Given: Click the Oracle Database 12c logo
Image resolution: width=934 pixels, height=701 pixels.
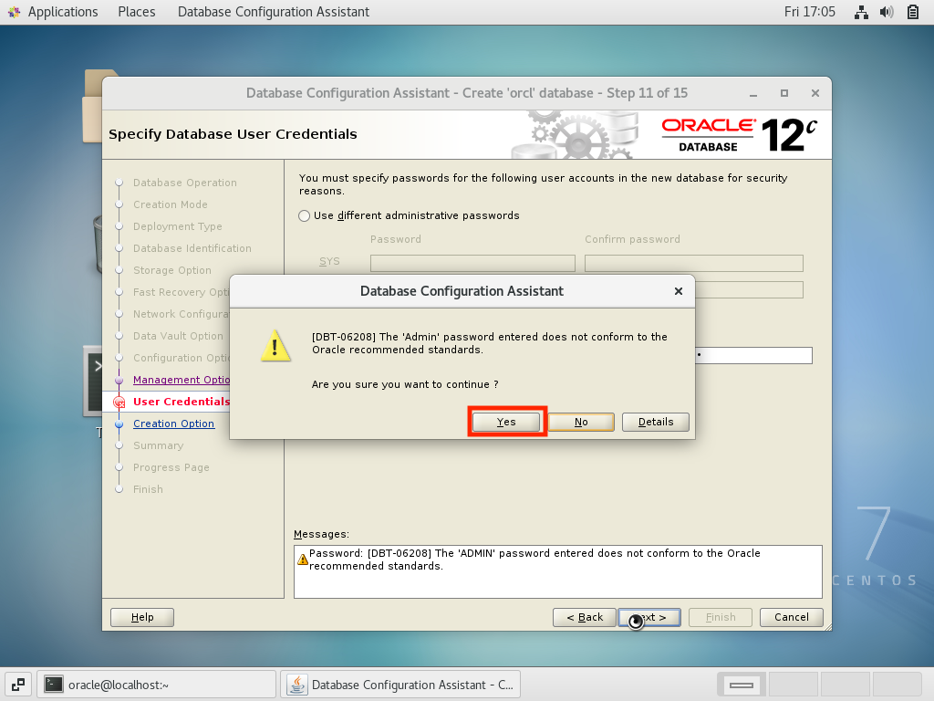Looking at the screenshot, I should click(739, 135).
